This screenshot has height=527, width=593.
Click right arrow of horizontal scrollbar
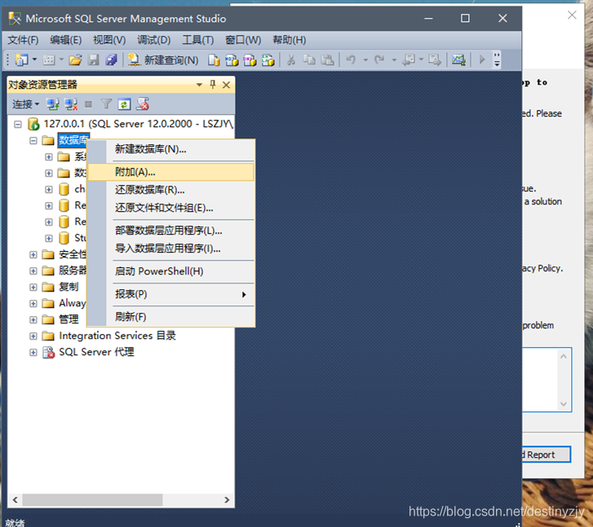227,500
